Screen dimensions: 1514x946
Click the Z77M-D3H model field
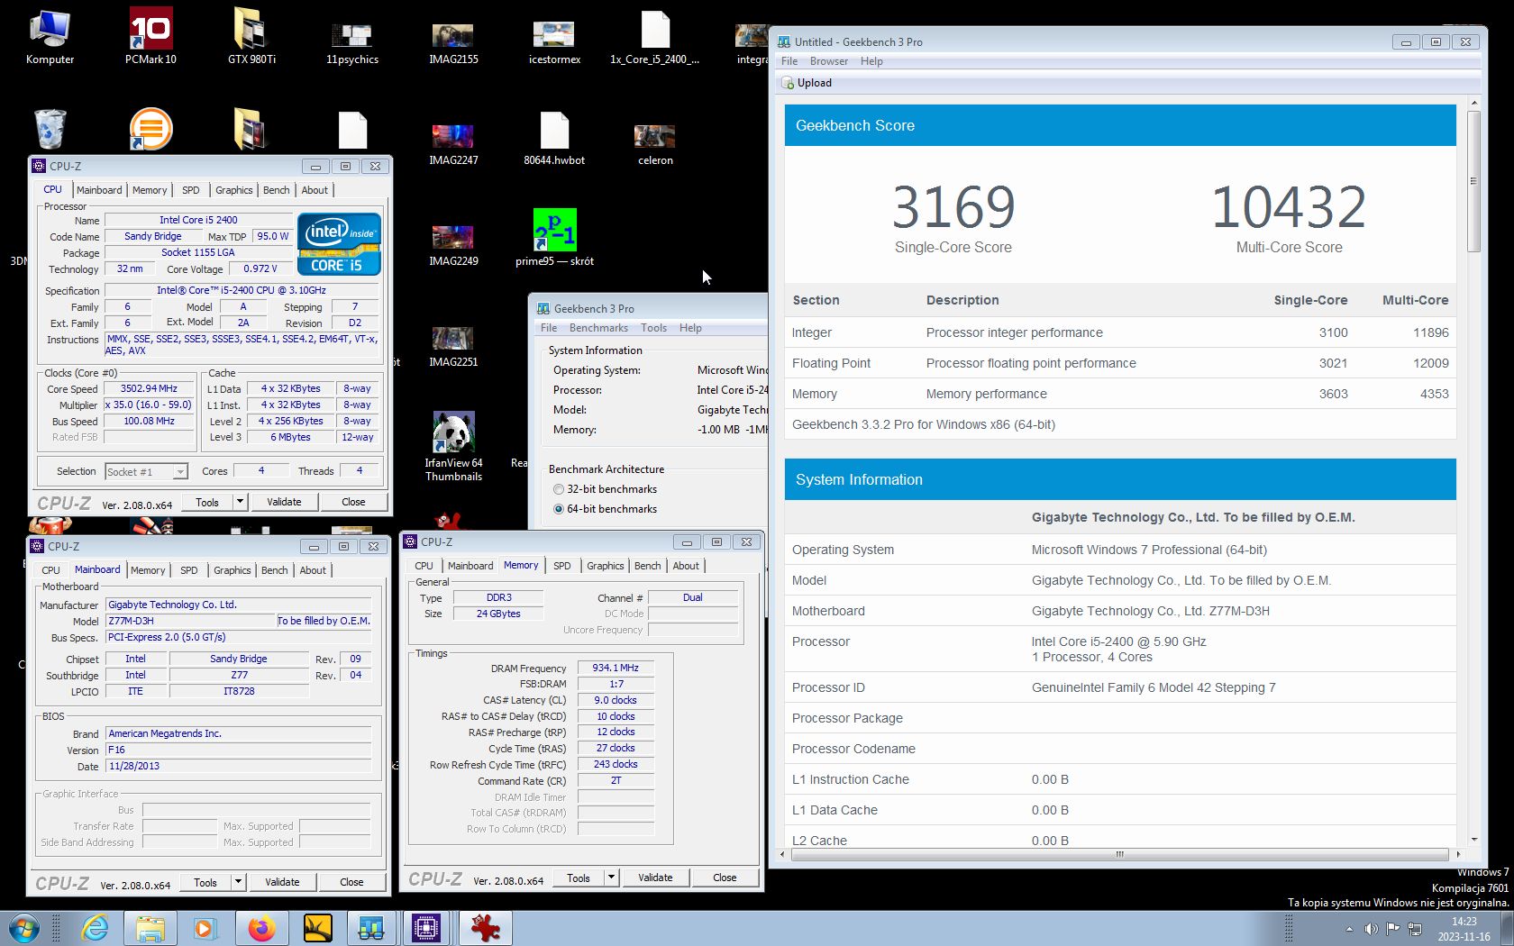coord(190,621)
